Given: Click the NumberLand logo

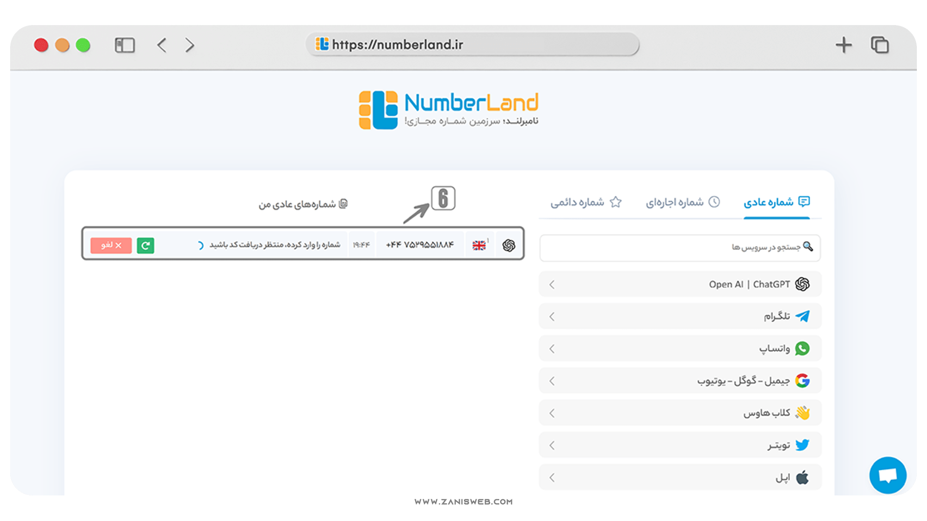Looking at the screenshot, I should click(x=449, y=110).
